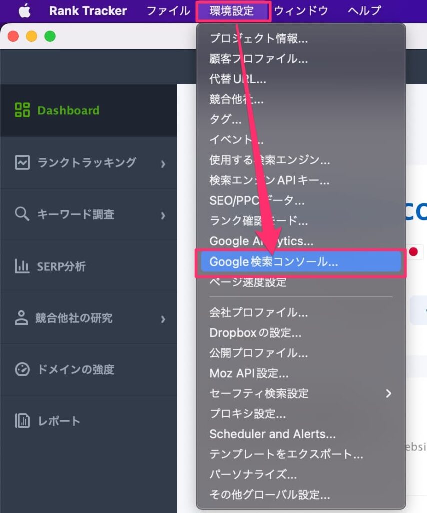
Task: Open the 競合他社の研究 sidebar section
Action: coord(89,318)
